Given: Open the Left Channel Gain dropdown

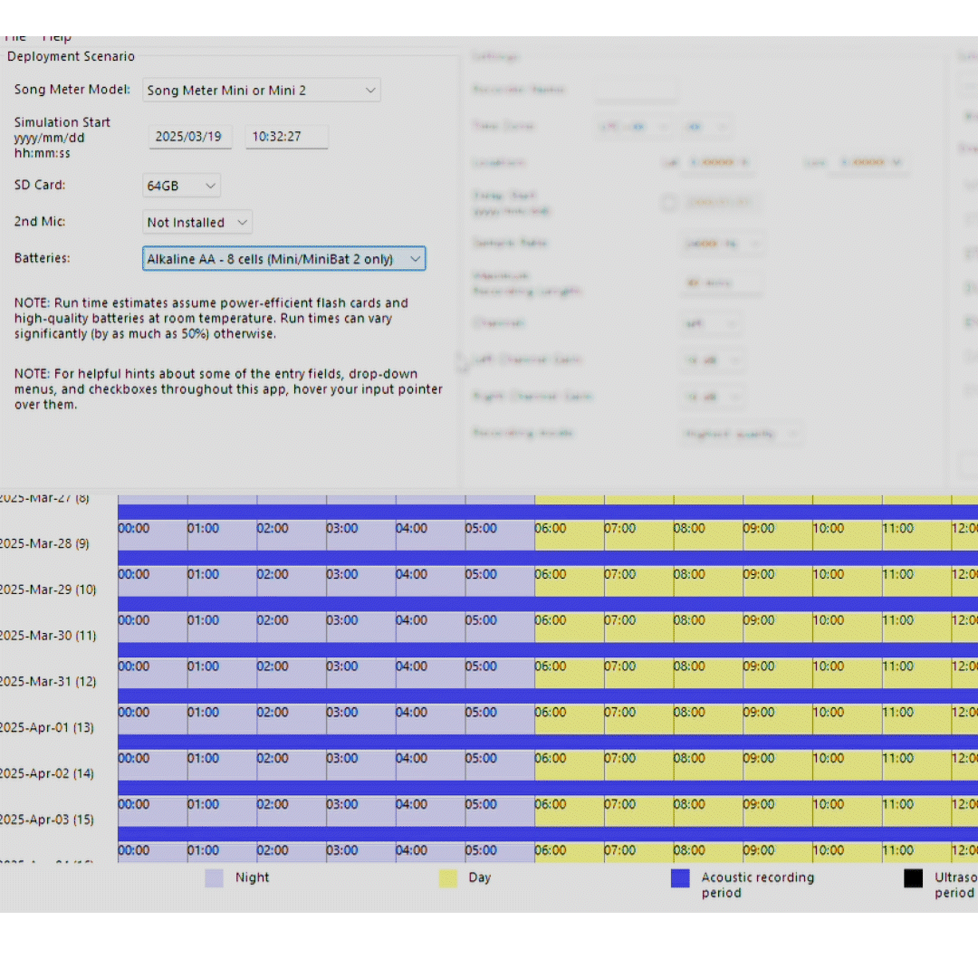Looking at the screenshot, I should pyautogui.click(x=713, y=360).
